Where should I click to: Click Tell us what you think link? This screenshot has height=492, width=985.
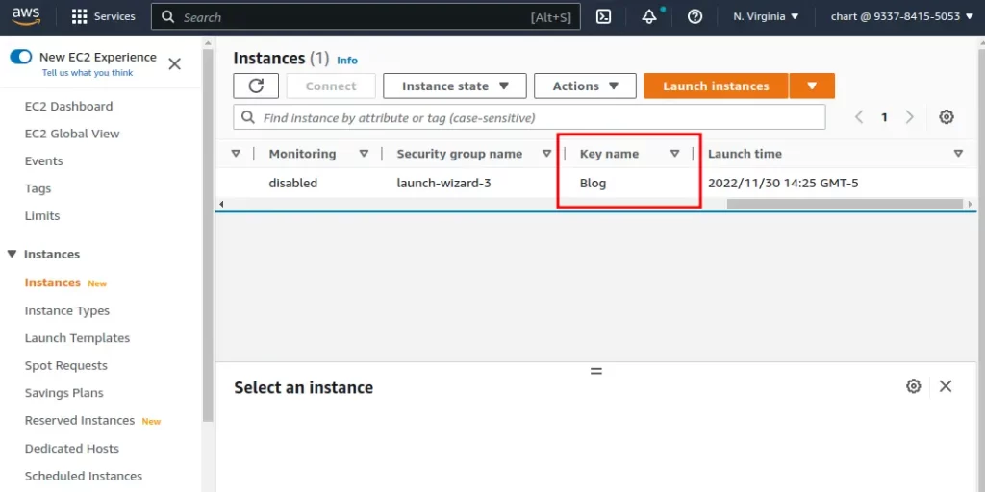88,73
